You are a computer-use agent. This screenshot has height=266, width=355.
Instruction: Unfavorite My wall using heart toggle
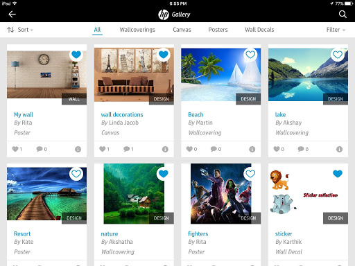pos(76,55)
